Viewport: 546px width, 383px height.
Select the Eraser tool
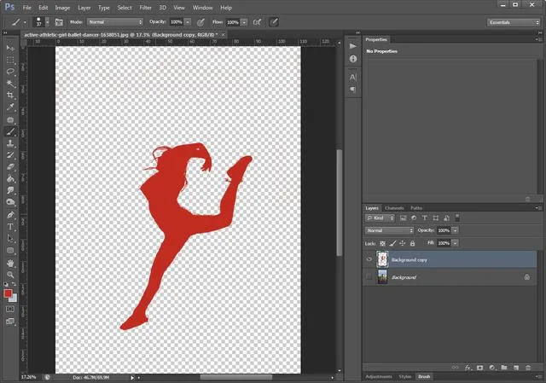(10, 167)
